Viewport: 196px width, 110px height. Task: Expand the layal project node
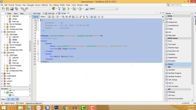(x=2, y=73)
